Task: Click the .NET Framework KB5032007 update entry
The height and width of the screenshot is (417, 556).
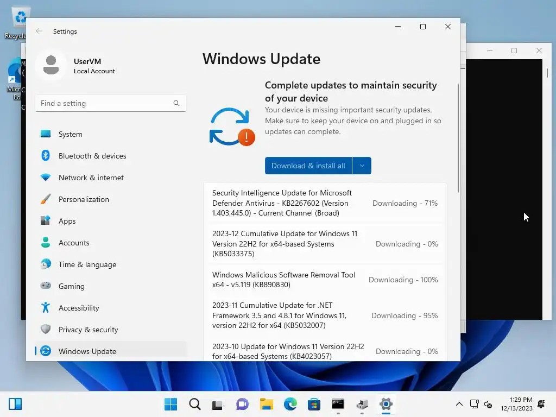Action: [x=325, y=315]
